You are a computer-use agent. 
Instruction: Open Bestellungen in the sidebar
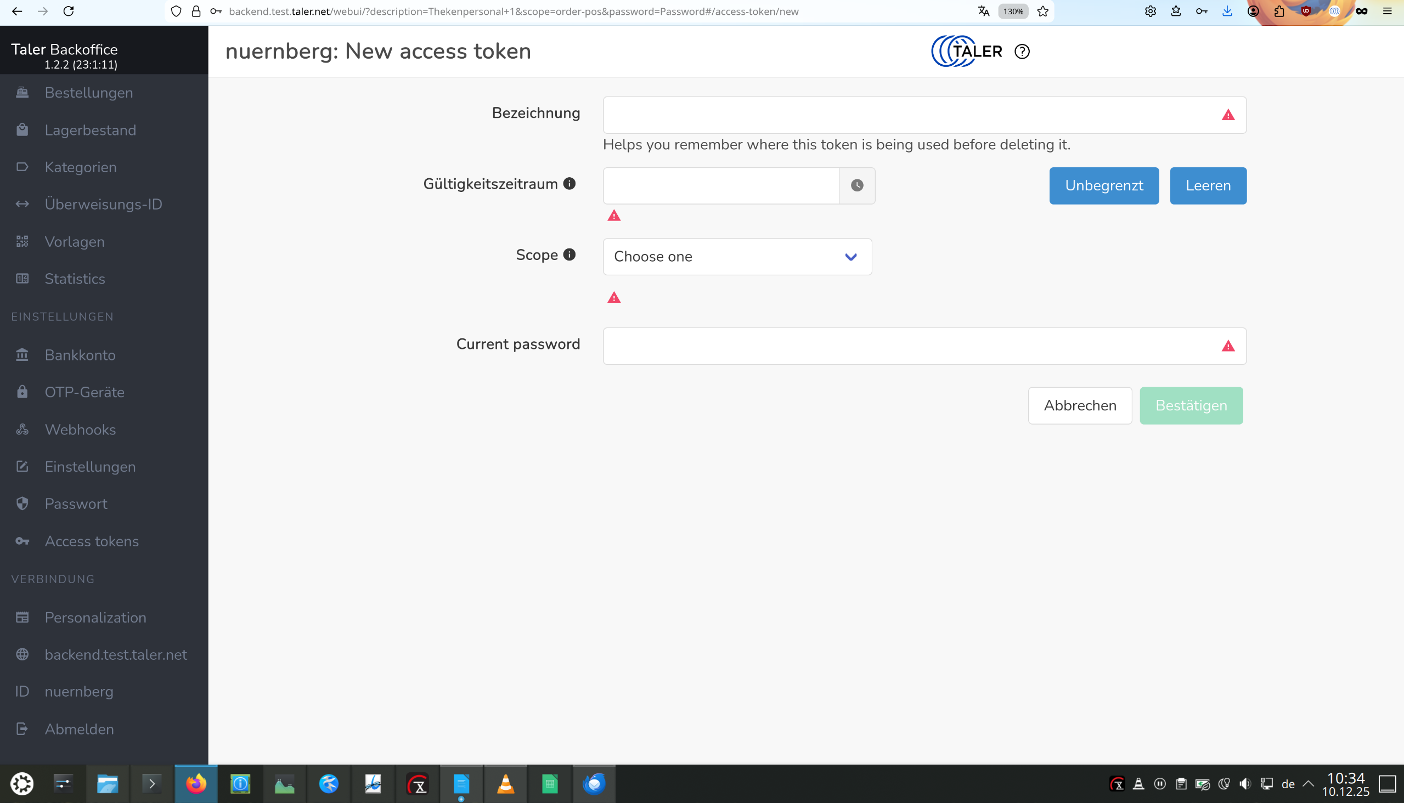pos(89,93)
